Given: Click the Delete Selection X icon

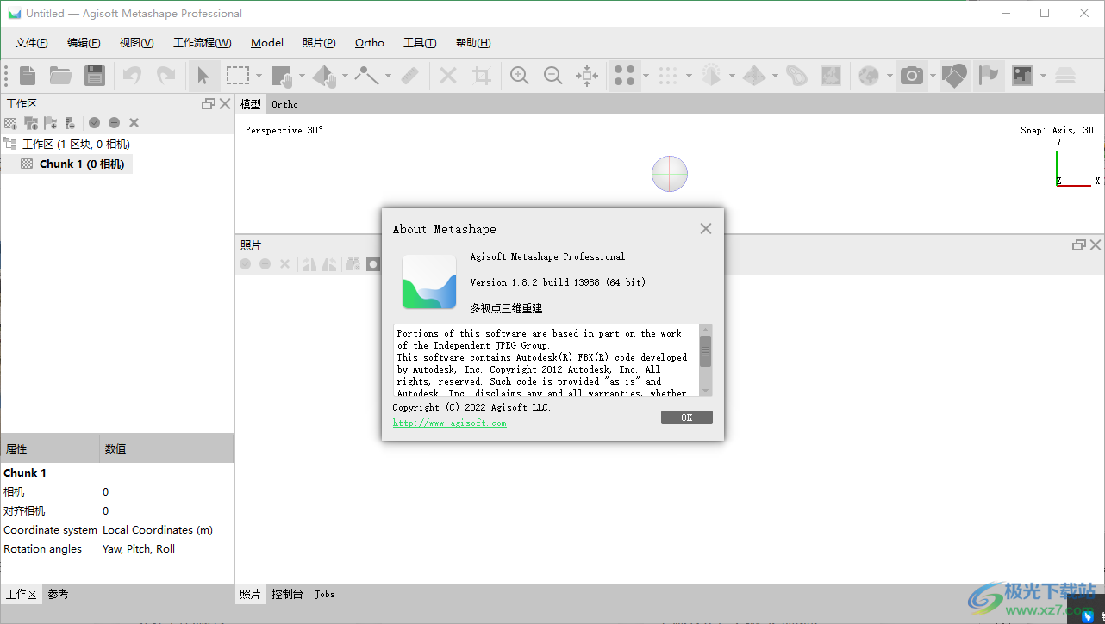Looking at the screenshot, I should (x=448, y=76).
